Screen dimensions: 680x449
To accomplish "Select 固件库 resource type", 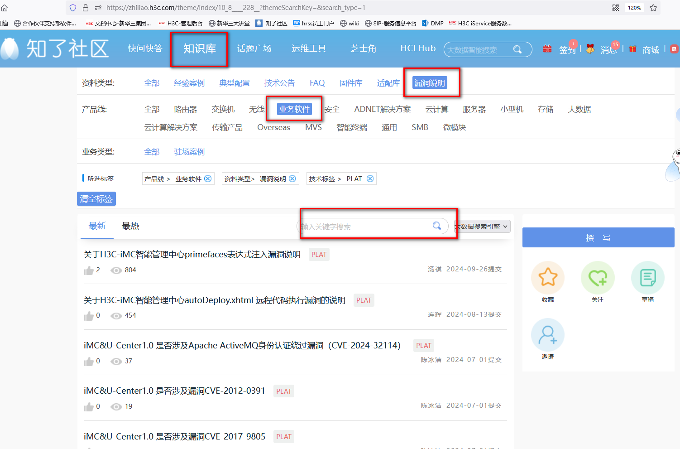I will [x=351, y=83].
